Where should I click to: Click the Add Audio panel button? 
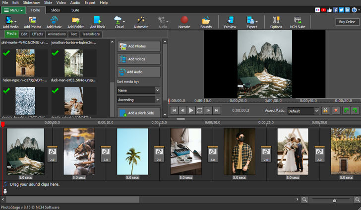click(139, 72)
